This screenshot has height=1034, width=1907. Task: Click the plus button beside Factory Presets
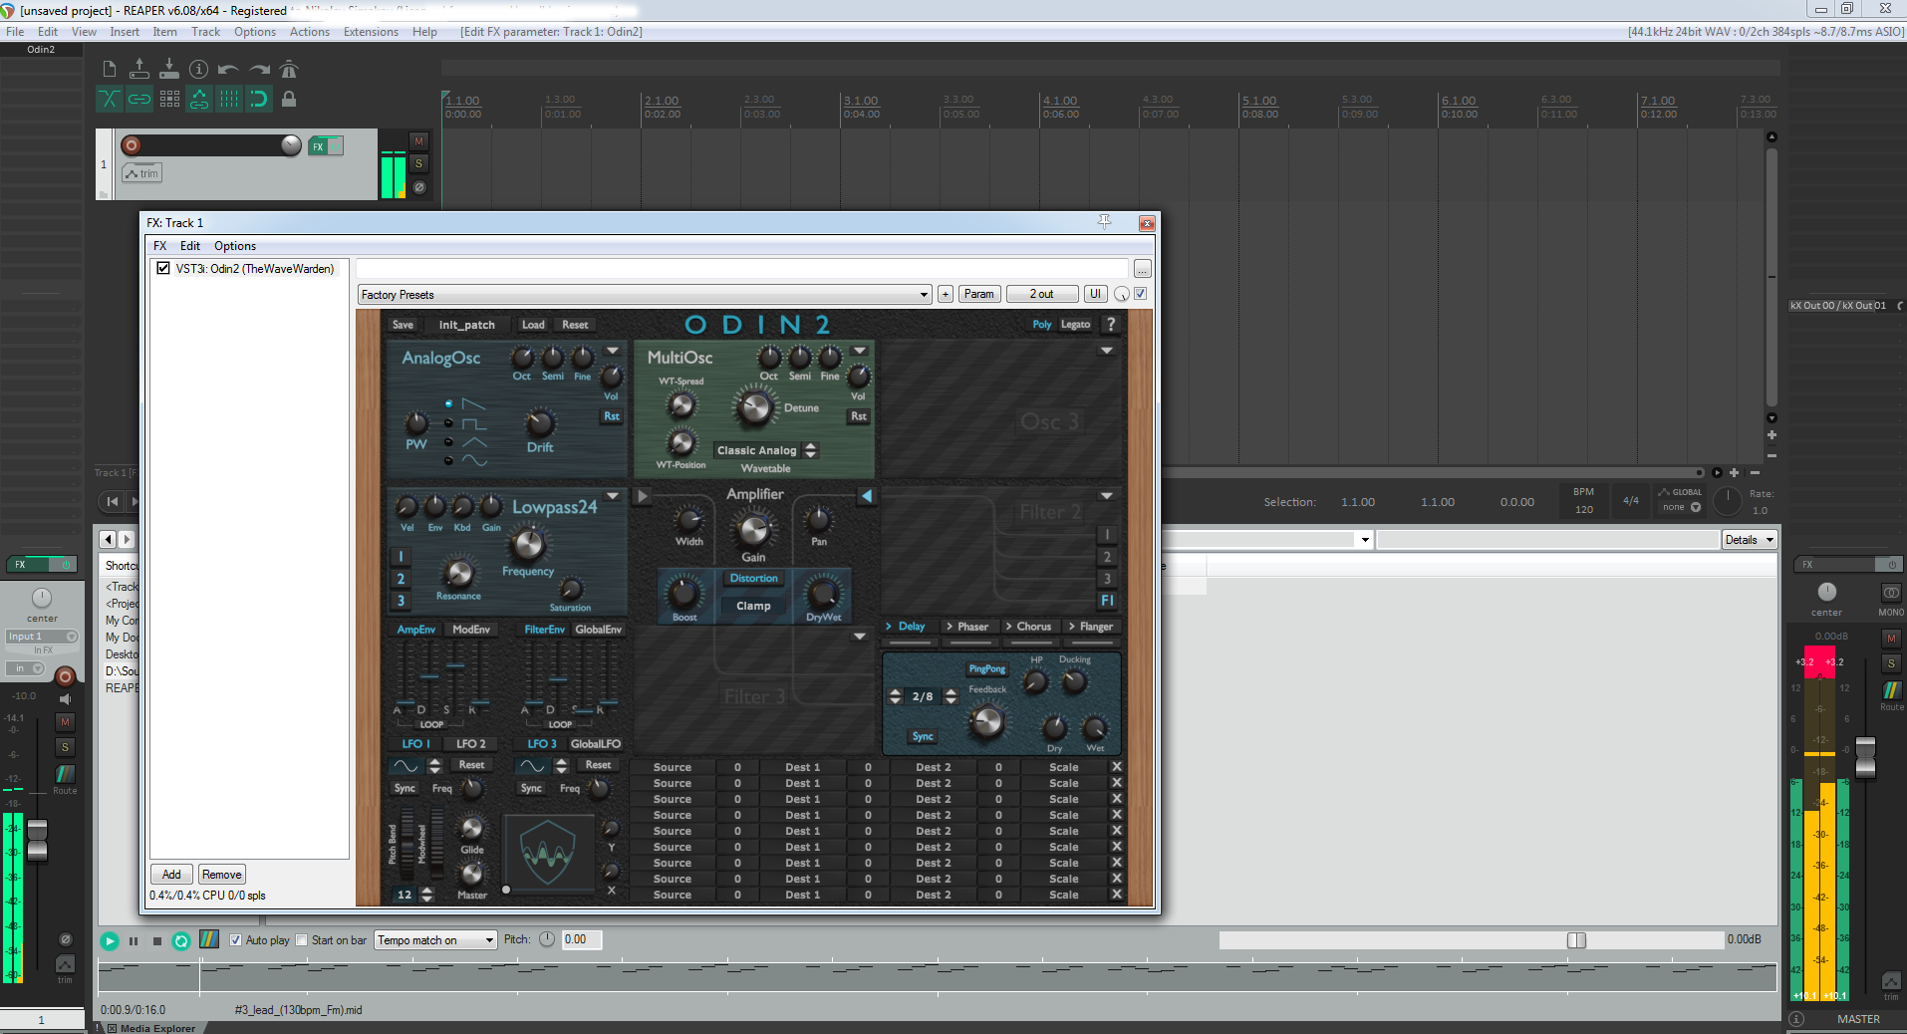[946, 294]
